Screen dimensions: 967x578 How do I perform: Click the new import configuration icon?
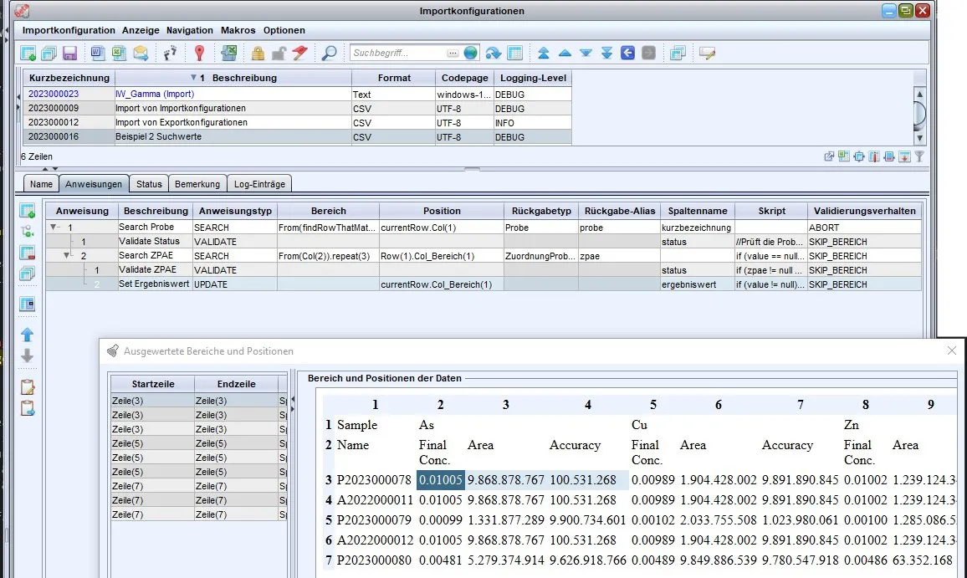point(28,53)
